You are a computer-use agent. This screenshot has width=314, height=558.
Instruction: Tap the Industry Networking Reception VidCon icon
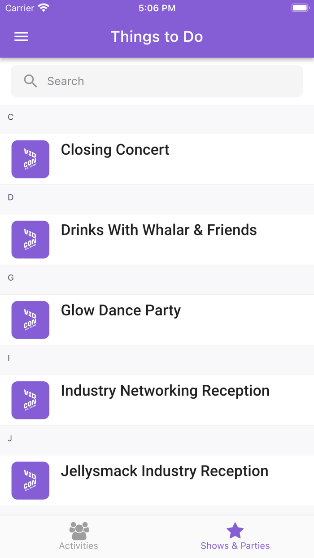31,400
